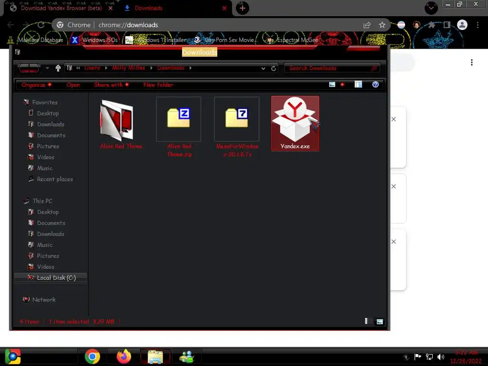
Task: Select the MesaForWindows-20.1.8.7z archive
Action: [x=237, y=127]
